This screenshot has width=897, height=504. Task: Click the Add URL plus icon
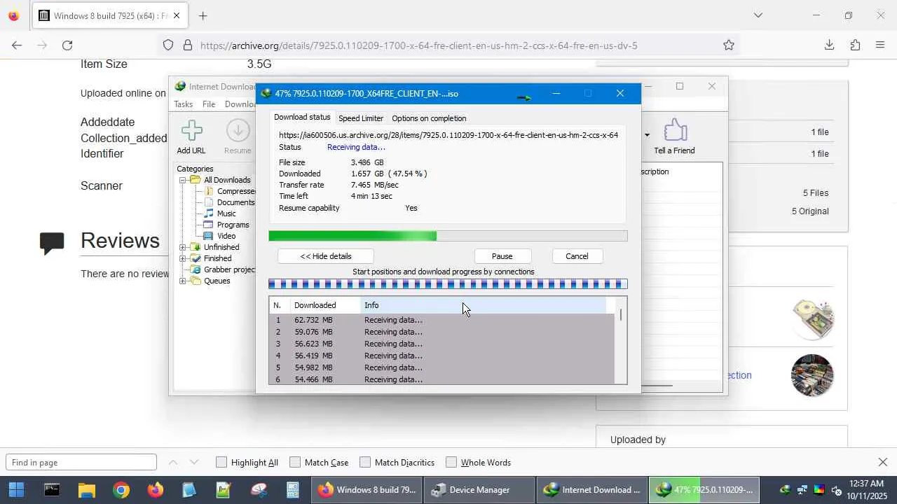pos(191,131)
